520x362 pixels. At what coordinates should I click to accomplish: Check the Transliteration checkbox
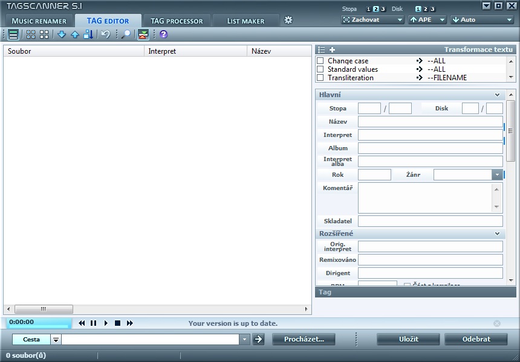tap(320, 78)
